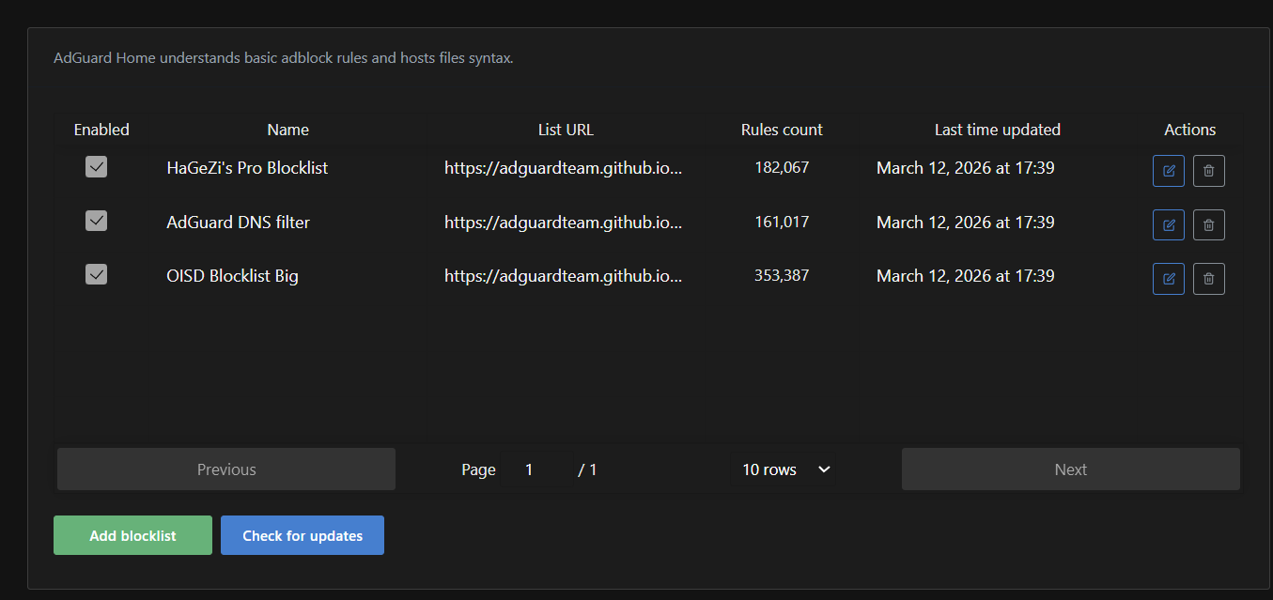1273x600 pixels.
Task: Open the 10 rows page size dropdown
Action: click(x=786, y=469)
